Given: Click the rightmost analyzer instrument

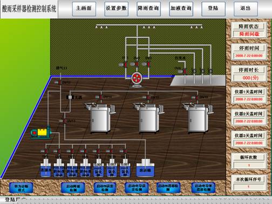Looking at the screenshot, I should (x=197, y=118).
